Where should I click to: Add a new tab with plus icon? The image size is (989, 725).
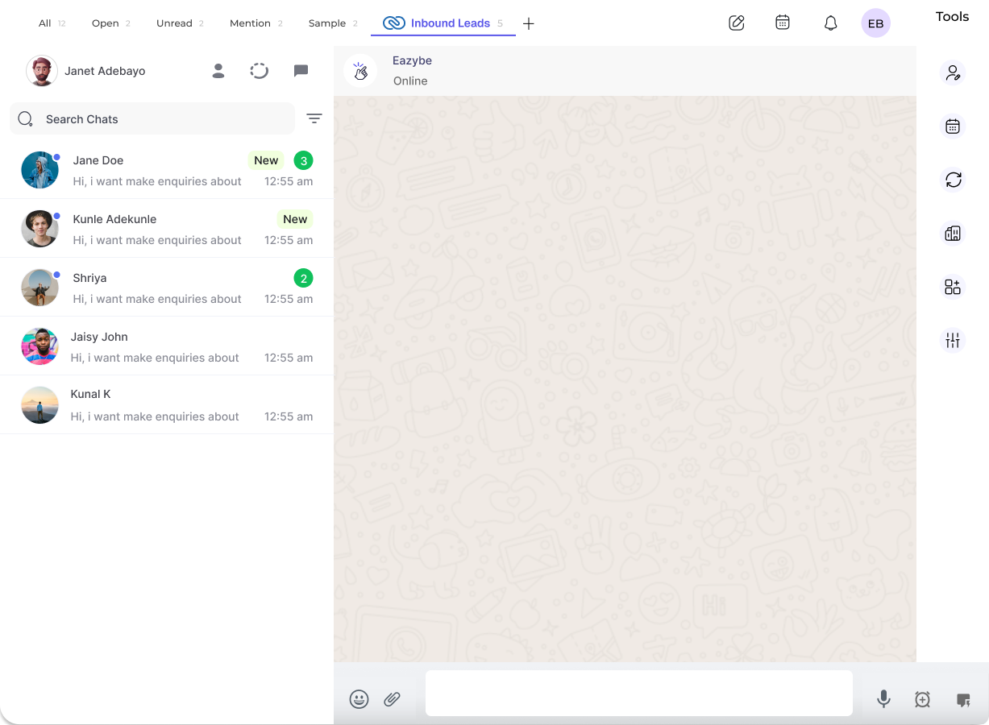[529, 23]
